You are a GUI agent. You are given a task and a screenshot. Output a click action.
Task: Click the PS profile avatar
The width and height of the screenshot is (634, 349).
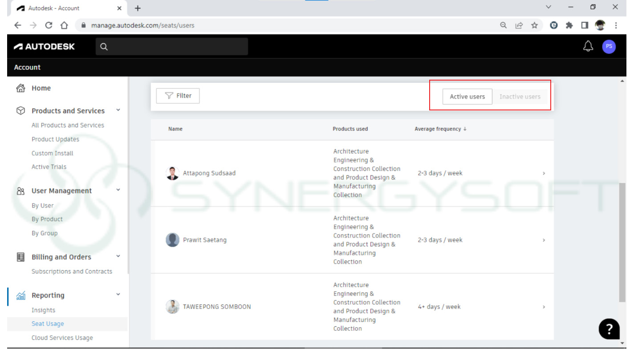(x=609, y=46)
